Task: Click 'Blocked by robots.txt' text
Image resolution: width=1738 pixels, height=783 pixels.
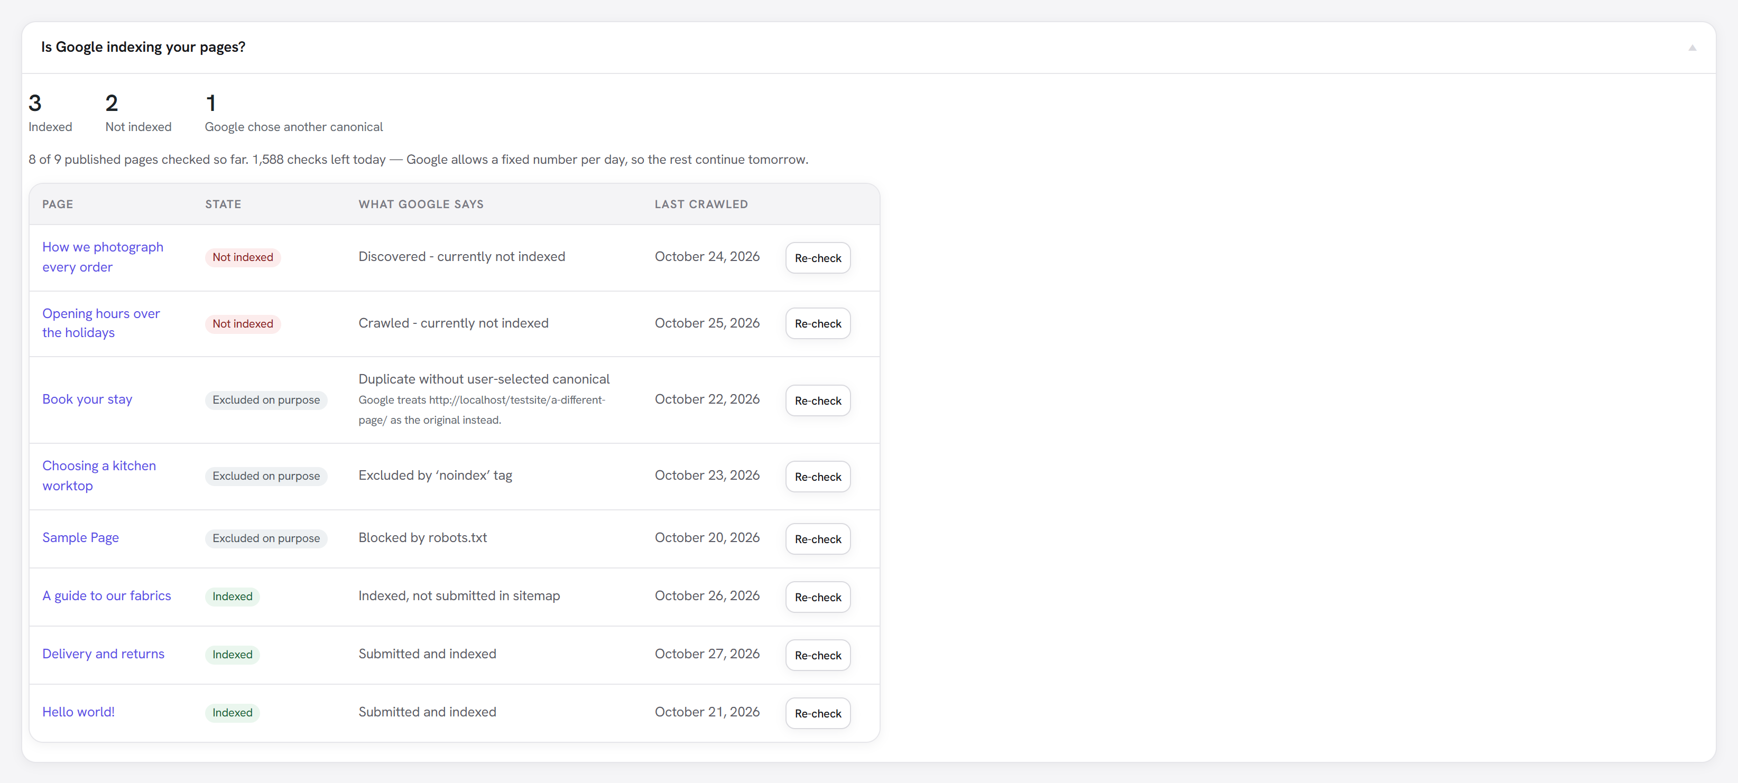Action: [422, 537]
